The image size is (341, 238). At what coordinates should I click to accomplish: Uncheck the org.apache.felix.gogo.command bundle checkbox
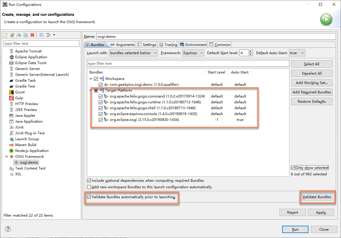click(x=100, y=96)
